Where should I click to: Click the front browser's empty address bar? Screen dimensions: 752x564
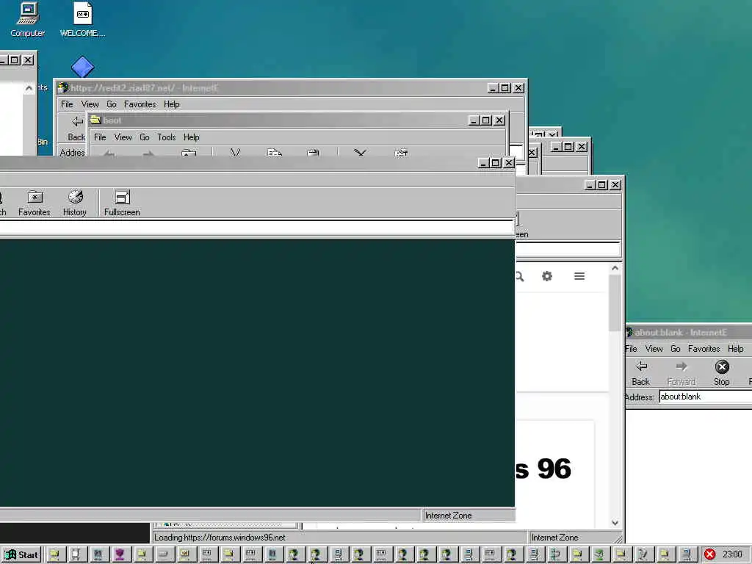(256, 228)
